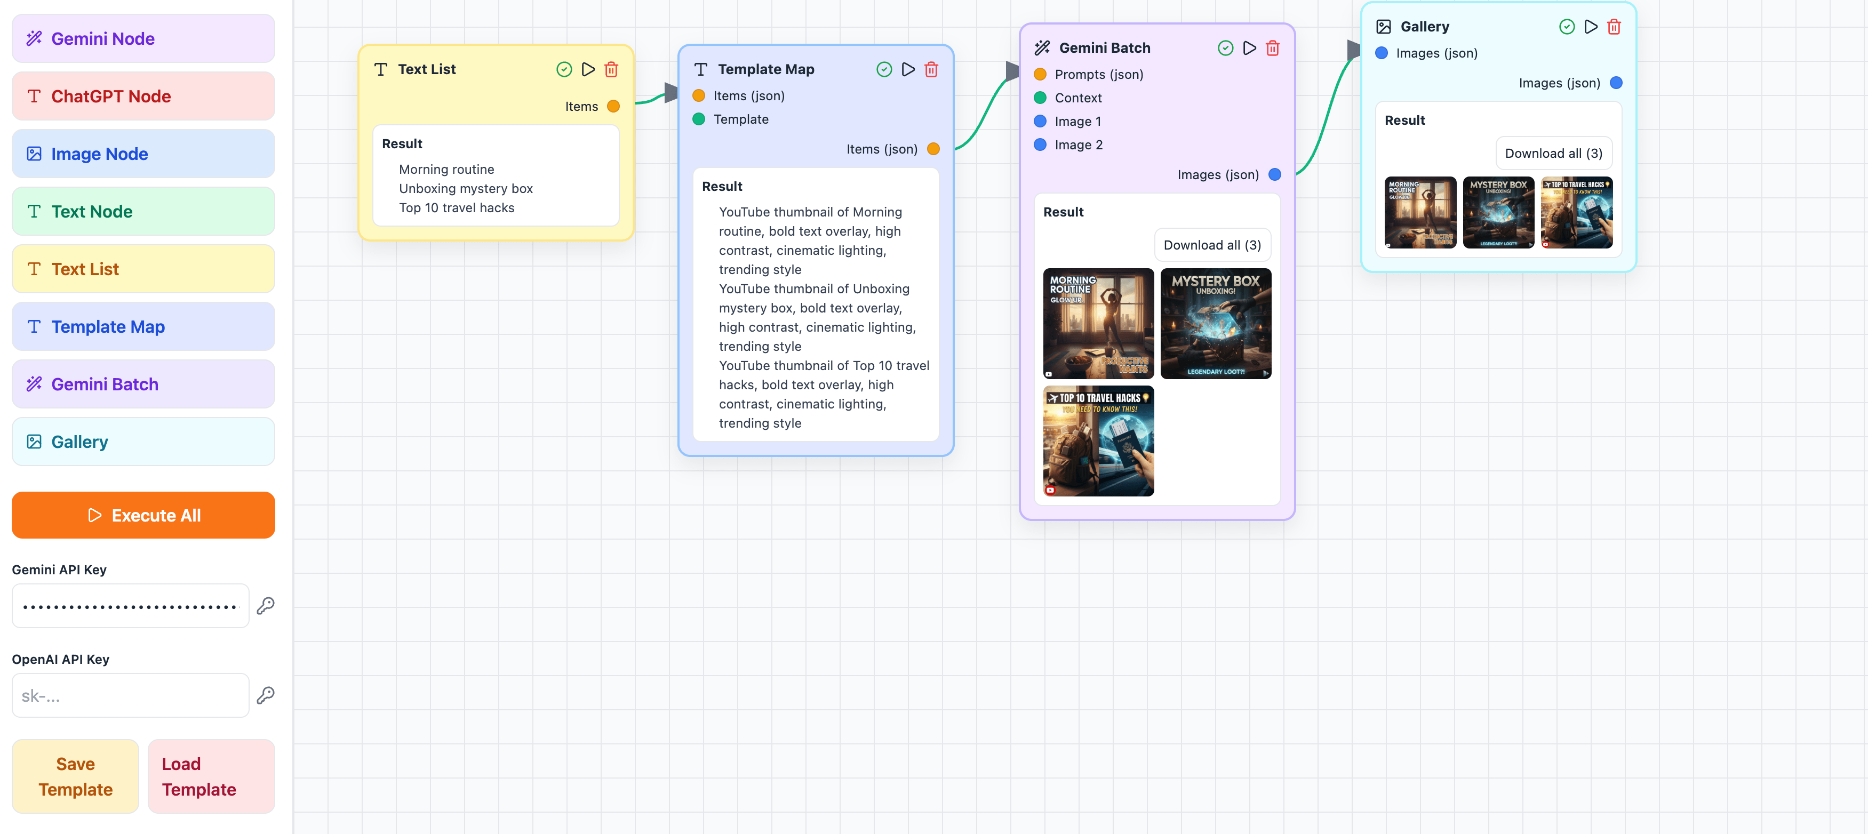Add a ChatGPT Node from sidebar
This screenshot has height=834, width=1868.
pos(143,97)
